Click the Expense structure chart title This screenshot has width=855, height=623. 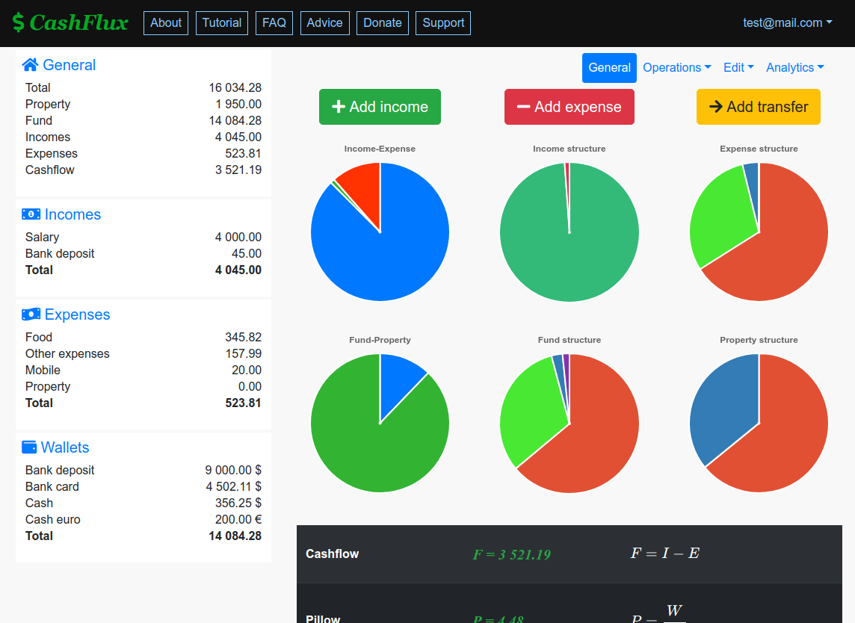(759, 149)
